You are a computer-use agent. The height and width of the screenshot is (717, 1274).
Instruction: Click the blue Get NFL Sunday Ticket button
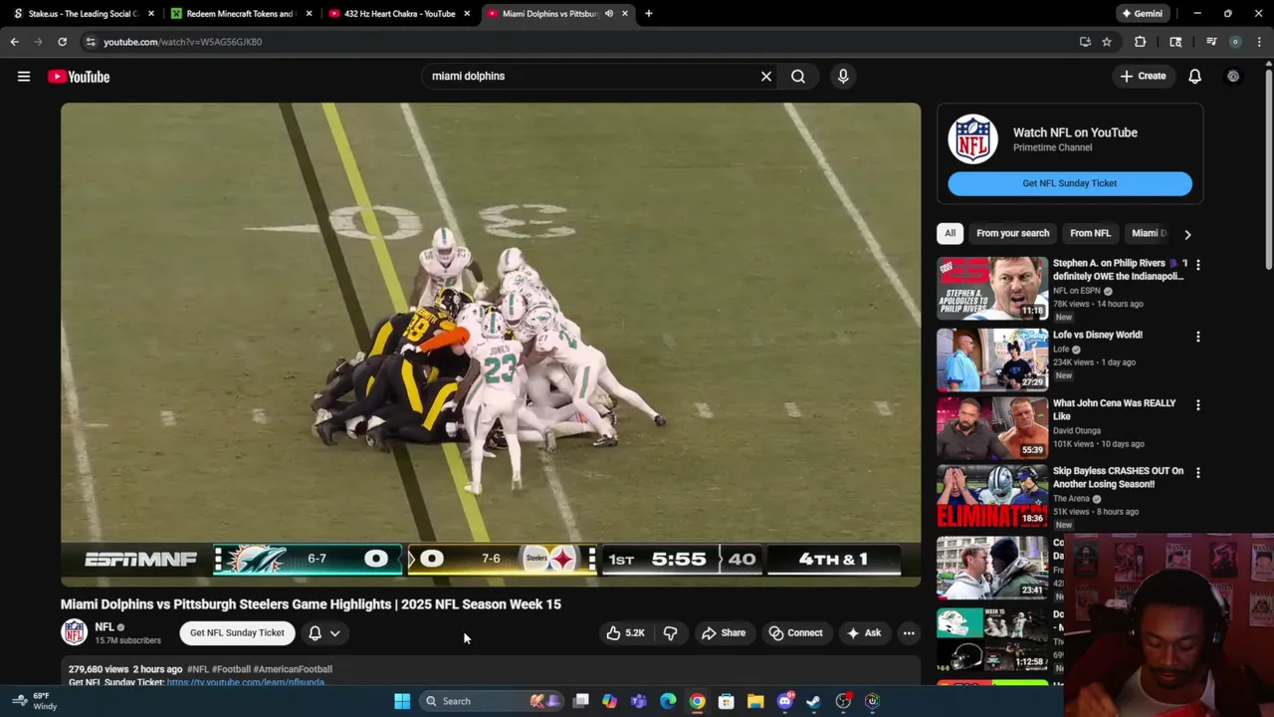[1070, 183]
